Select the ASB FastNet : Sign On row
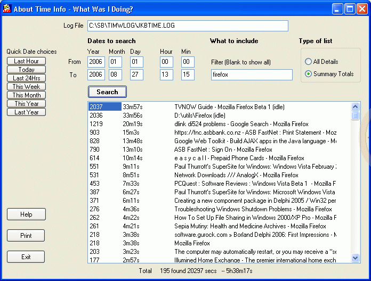The height and width of the screenshot is (281, 371). click(219, 150)
